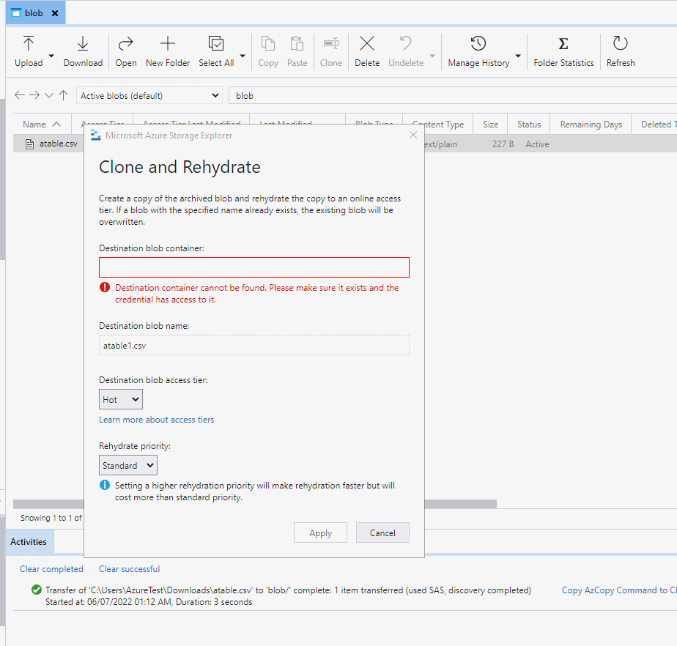677x646 pixels.
Task: Click the Destination blob container field
Action: click(x=254, y=267)
